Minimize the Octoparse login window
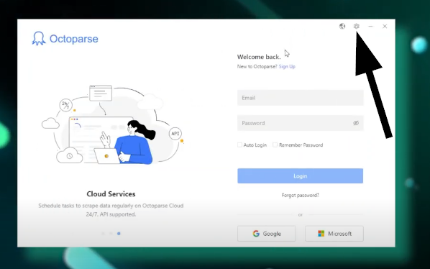 point(370,26)
